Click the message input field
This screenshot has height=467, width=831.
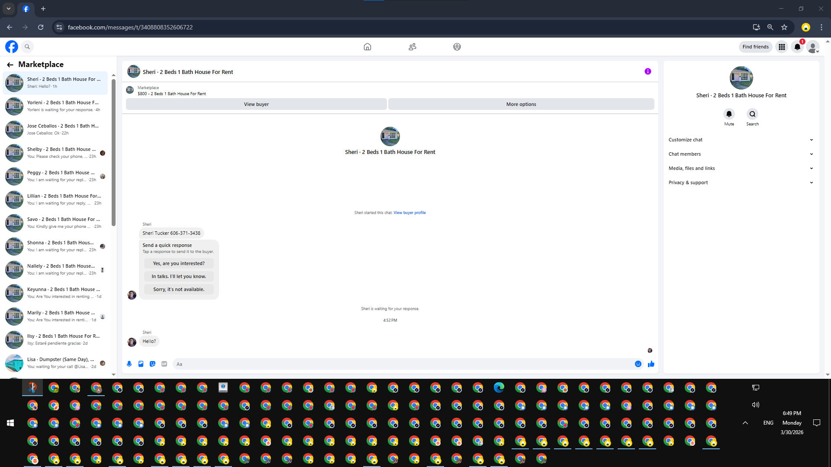403,364
